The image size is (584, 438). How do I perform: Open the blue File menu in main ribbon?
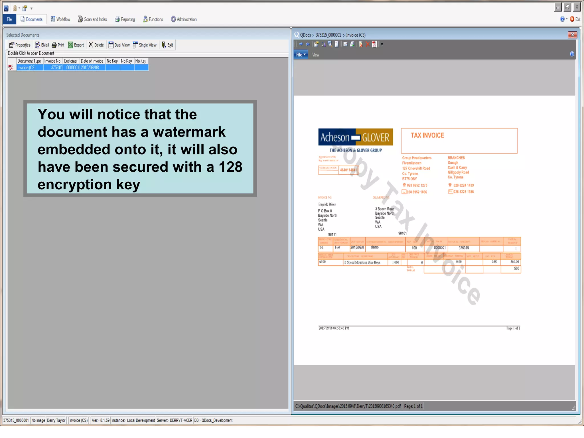pos(9,19)
